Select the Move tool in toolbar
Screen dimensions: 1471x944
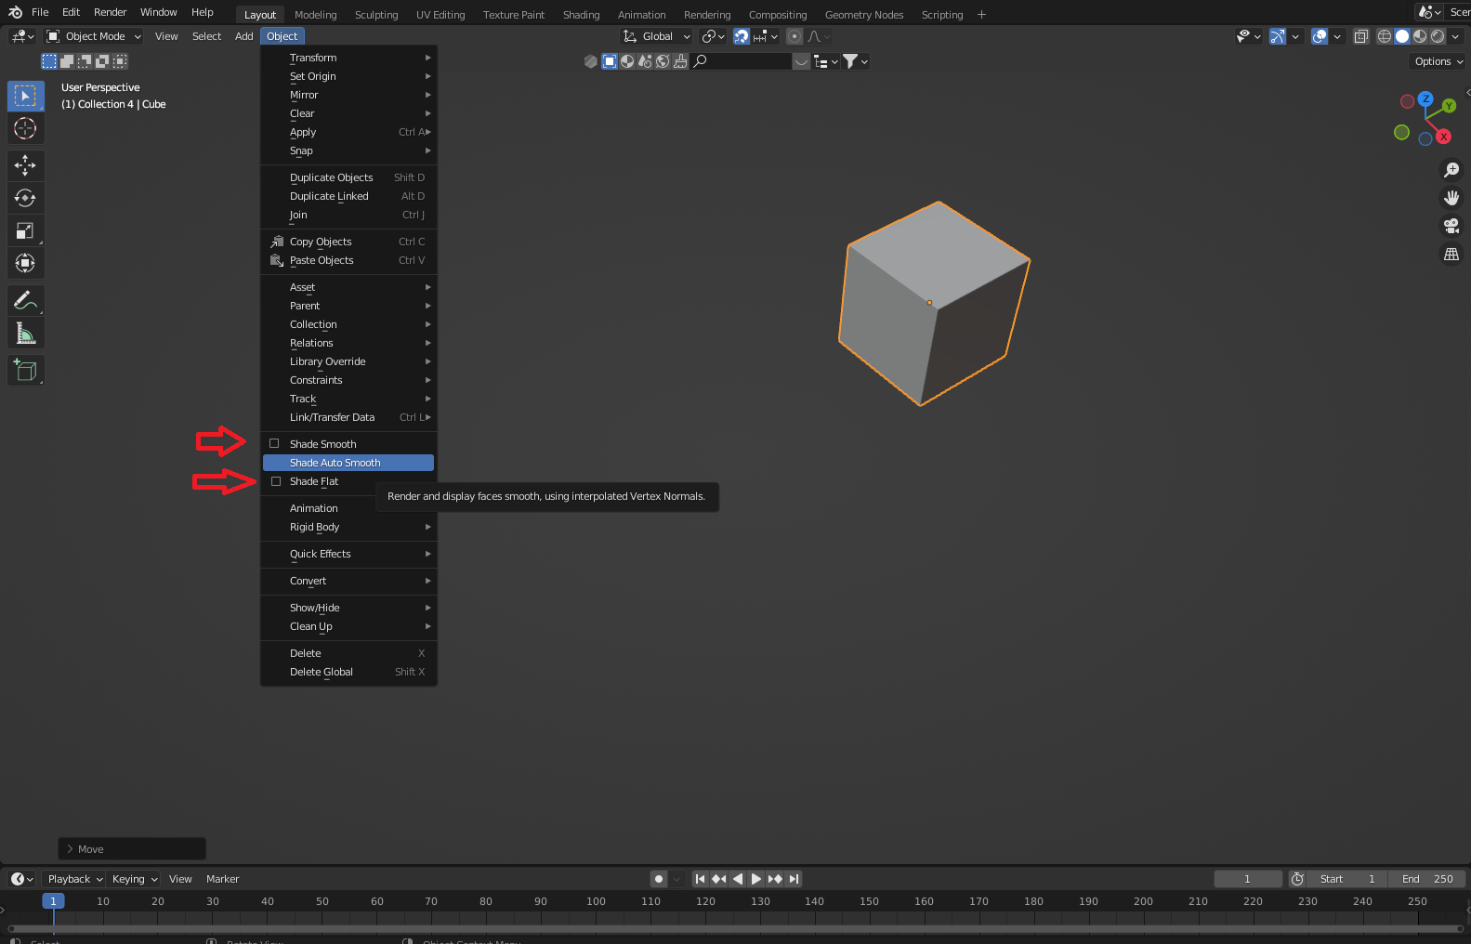tap(25, 165)
